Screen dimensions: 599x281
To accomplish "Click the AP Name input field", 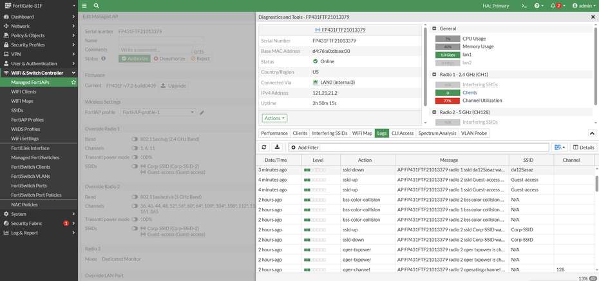I will [161, 41].
